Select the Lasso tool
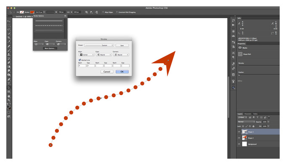Image resolution: width=286 pixels, height=165 pixels. [x=9, y=29]
